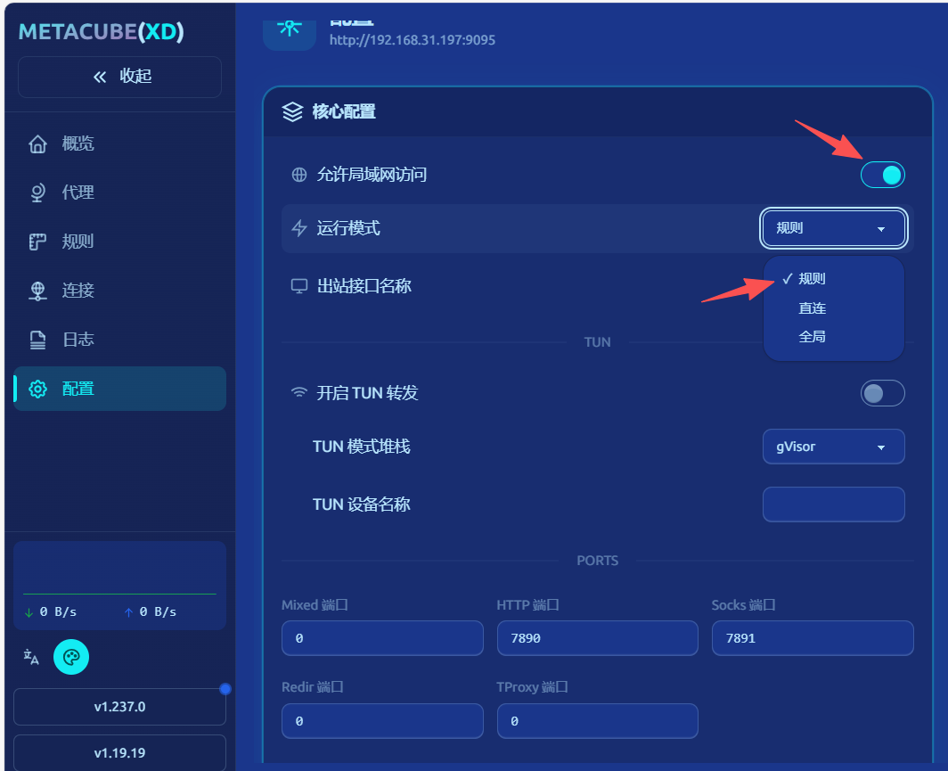Click the TProxy 端口 input field
The image size is (948, 771).
[597, 721]
